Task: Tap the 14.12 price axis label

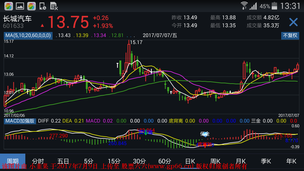Action: (9, 56)
